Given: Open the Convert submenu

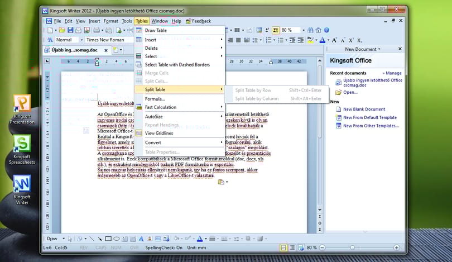Looking at the screenshot, I should [x=180, y=142].
